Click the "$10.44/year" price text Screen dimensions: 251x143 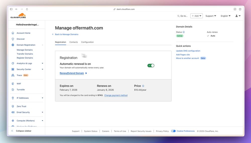pos(140,90)
